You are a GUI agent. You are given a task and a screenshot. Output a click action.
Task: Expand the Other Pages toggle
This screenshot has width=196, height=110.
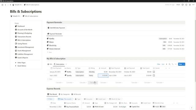16,63
